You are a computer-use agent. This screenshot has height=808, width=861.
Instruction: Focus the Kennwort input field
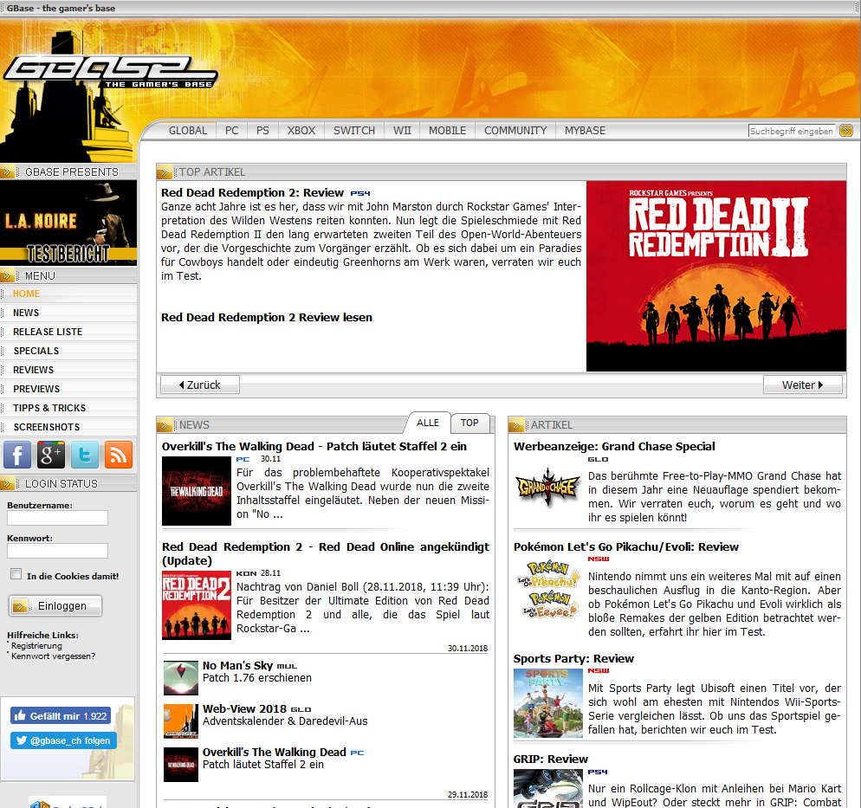click(57, 551)
